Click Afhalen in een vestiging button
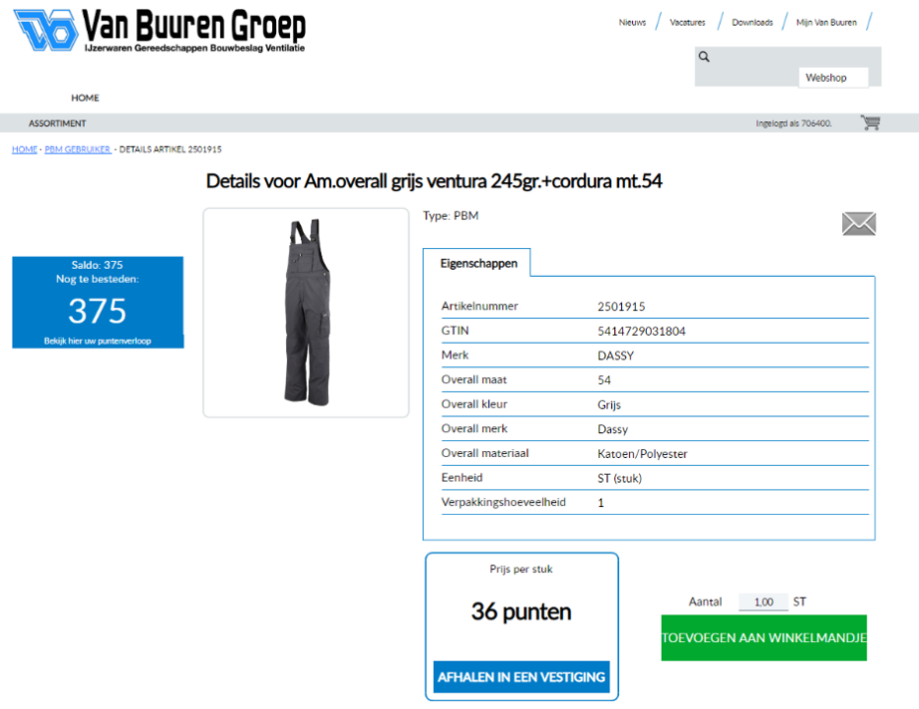Screen dimensions: 919x709 [521, 677]
